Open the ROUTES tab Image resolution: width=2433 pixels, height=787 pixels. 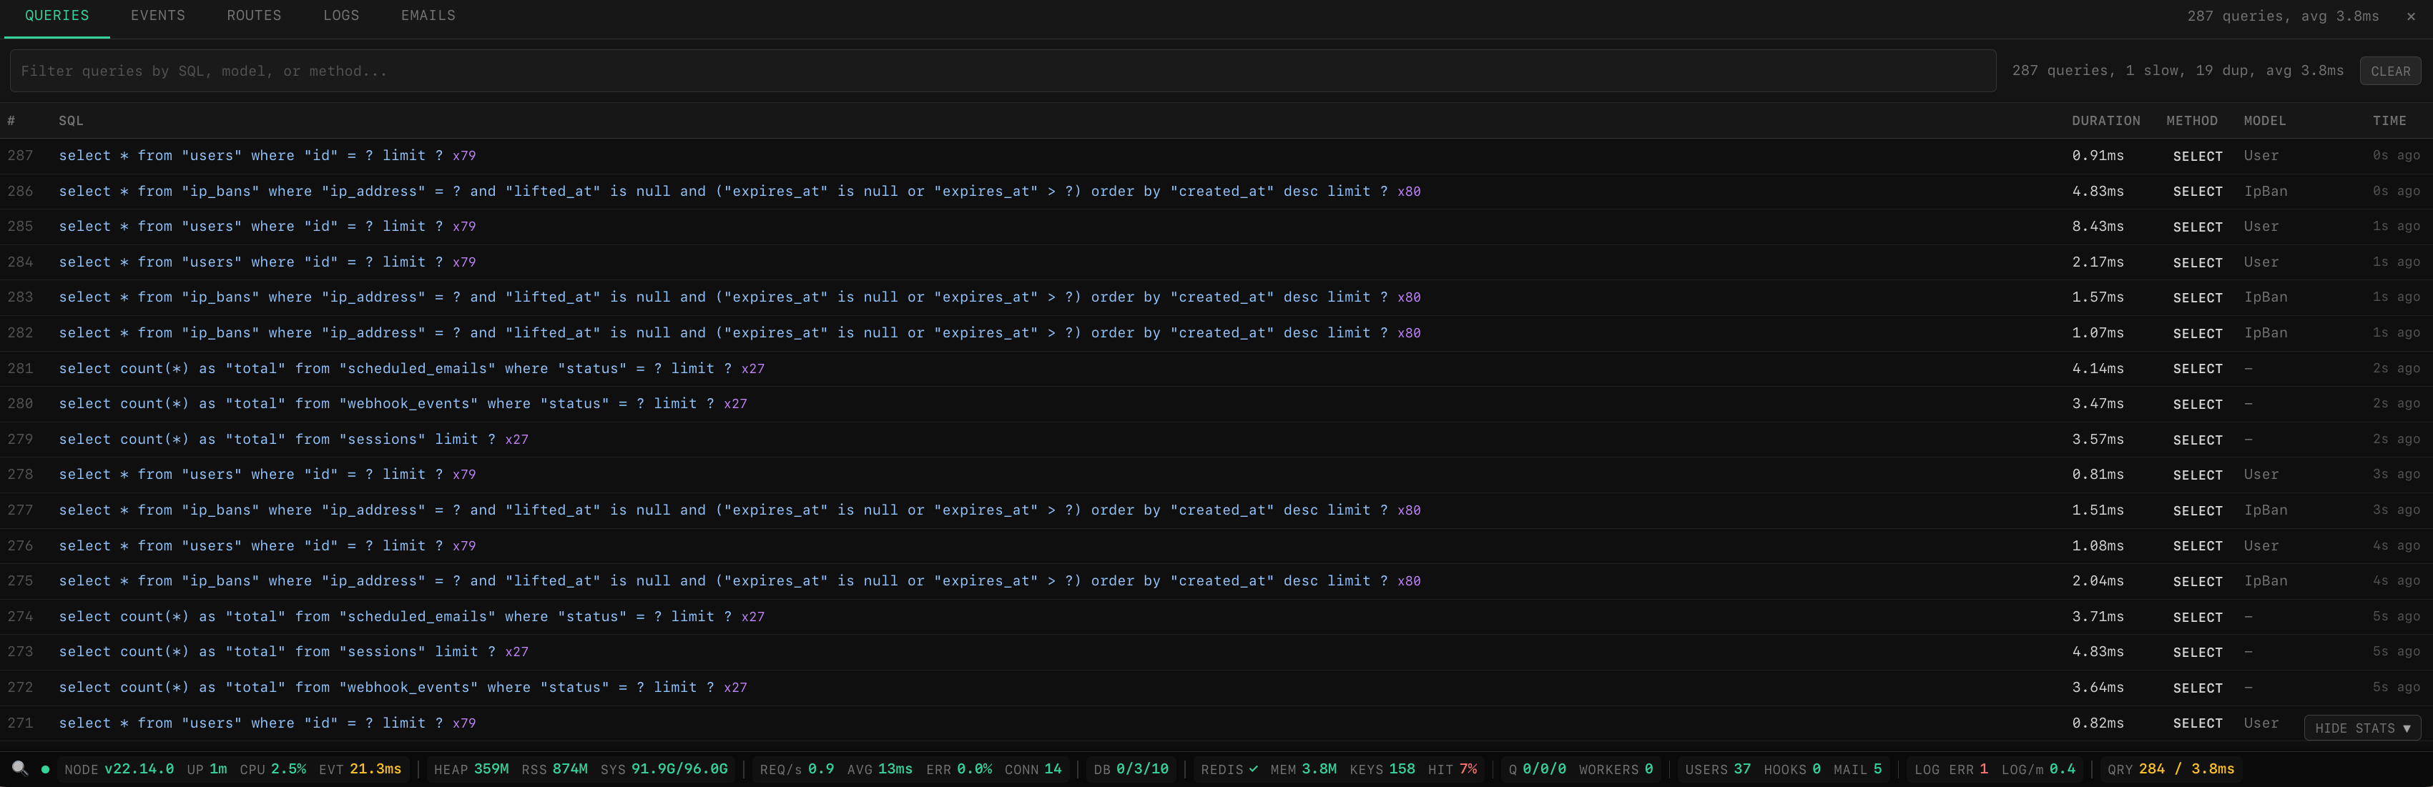tap(253, 15)
